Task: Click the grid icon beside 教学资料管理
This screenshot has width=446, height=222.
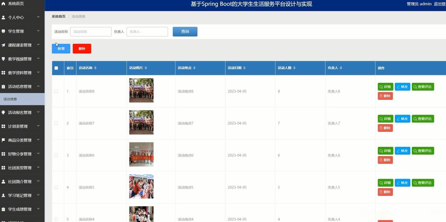Action: 3,73
